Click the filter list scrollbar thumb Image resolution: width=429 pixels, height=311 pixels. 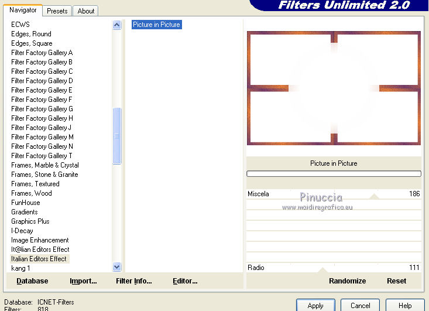117,136
